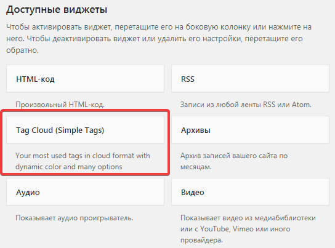This screenshot has width=335, height=248.
Task: Click text 'Записи из любой ленты RSS или Atom.'
Action: [x=246, y=105]
